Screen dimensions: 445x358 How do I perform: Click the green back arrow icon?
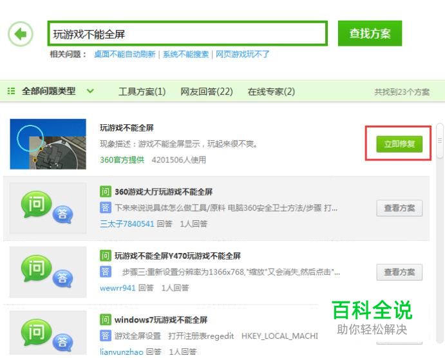21,34
